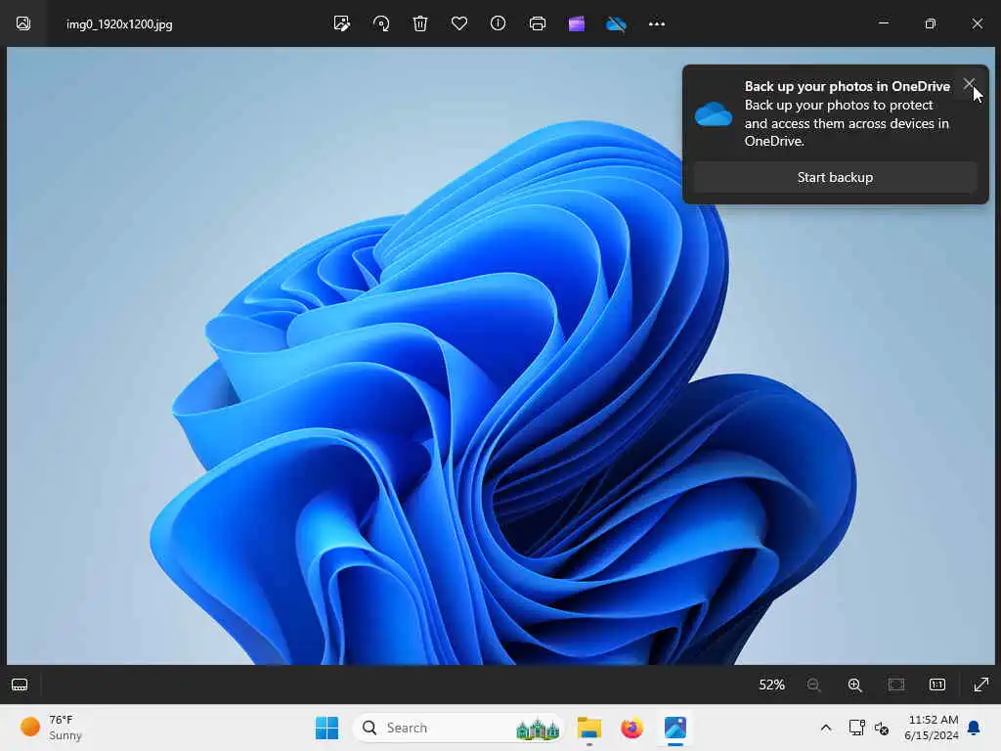Image resolution: width=1001 pixels, height=751 pixels.
Task: Open File Explorer from the taskbar
Action: 589,728
